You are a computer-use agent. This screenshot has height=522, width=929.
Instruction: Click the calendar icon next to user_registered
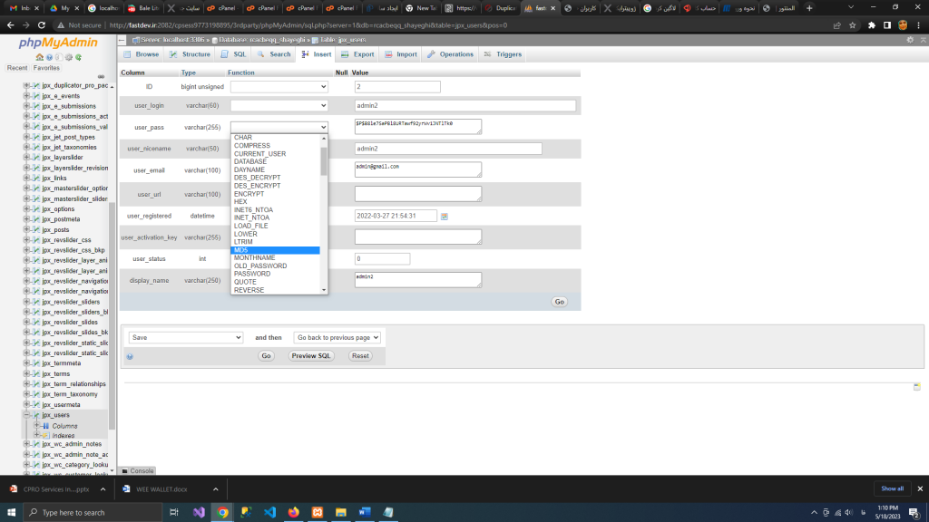445,217
